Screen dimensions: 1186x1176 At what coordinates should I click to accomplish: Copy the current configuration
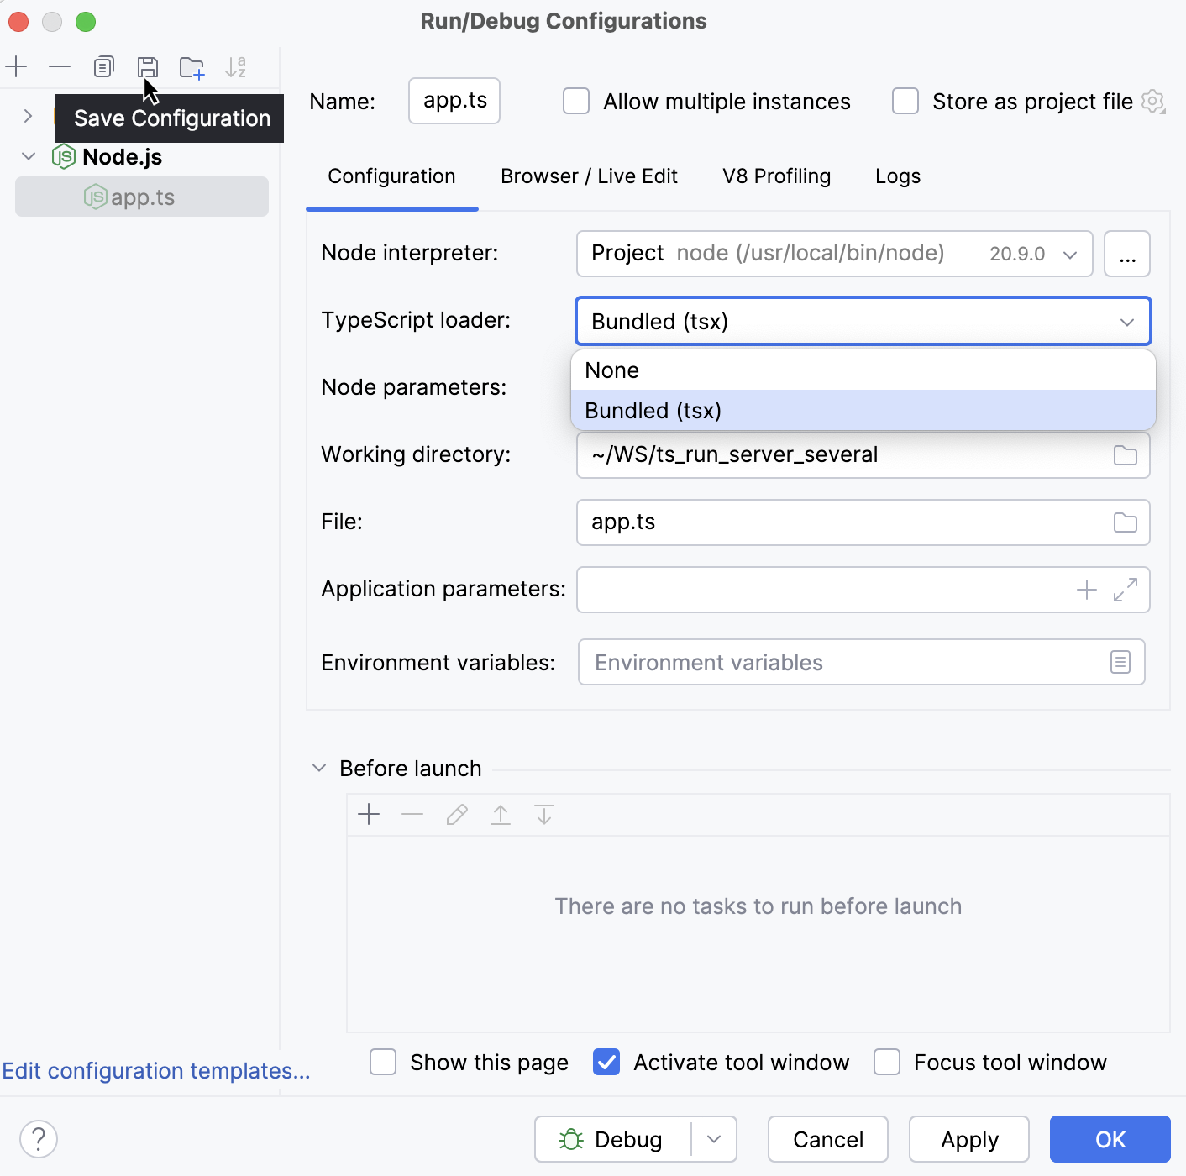(103, 66)
